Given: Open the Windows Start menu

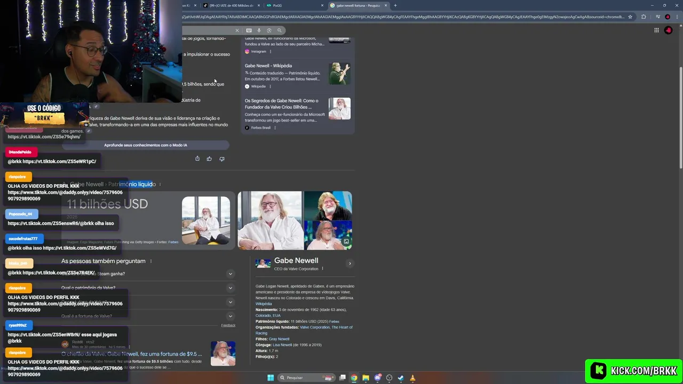Looking at the screenshot, I should (271, 378).
